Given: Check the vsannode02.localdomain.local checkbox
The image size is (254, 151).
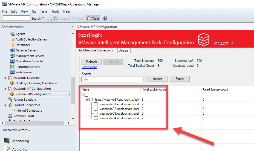Looking at the screenshot, I should 96,109.
